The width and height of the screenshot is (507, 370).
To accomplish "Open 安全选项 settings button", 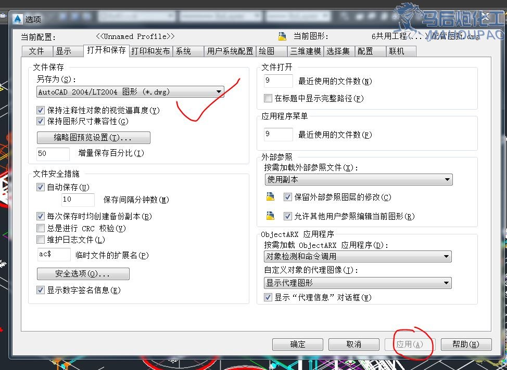I will tap(83, 274).
